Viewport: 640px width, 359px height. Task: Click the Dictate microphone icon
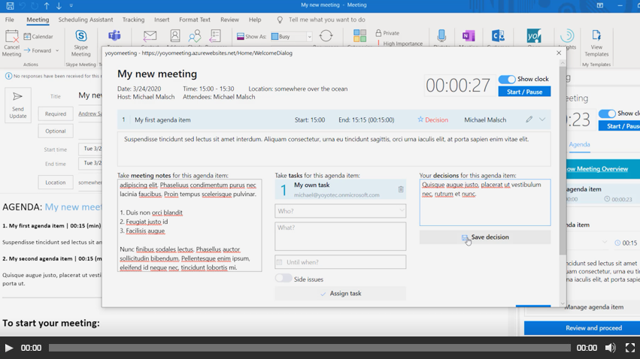pyautogui.click(x=441, y=36)
